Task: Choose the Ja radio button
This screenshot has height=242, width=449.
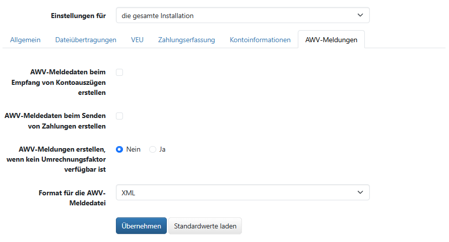Action: 153,149
